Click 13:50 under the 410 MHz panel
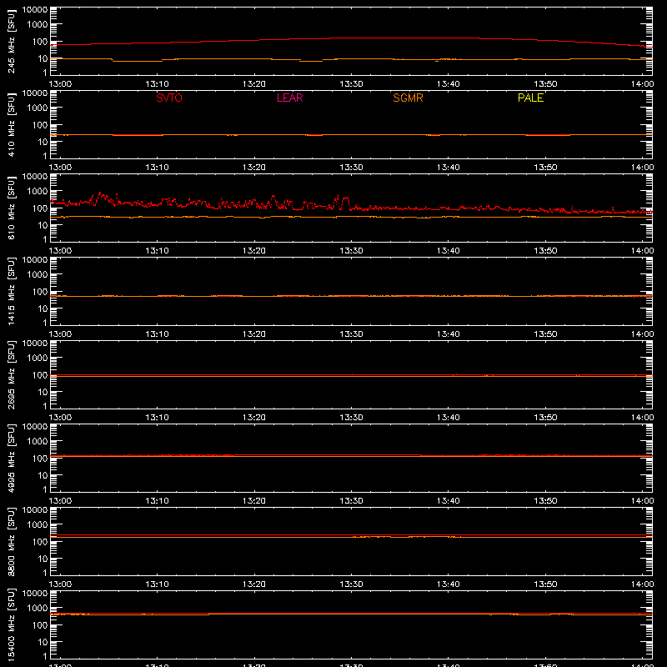The height and width of the screenshot is (667, 667). click(545, 168)
